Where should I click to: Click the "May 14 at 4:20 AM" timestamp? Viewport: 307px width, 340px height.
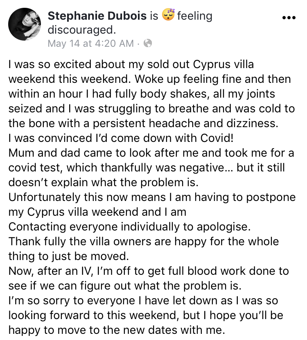(x=90, y=43)
